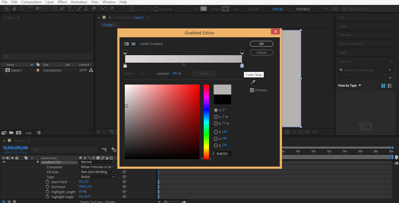Select the Radial Gradient icon
Screen dimensions: 399x203
click(x=133, y=44)
